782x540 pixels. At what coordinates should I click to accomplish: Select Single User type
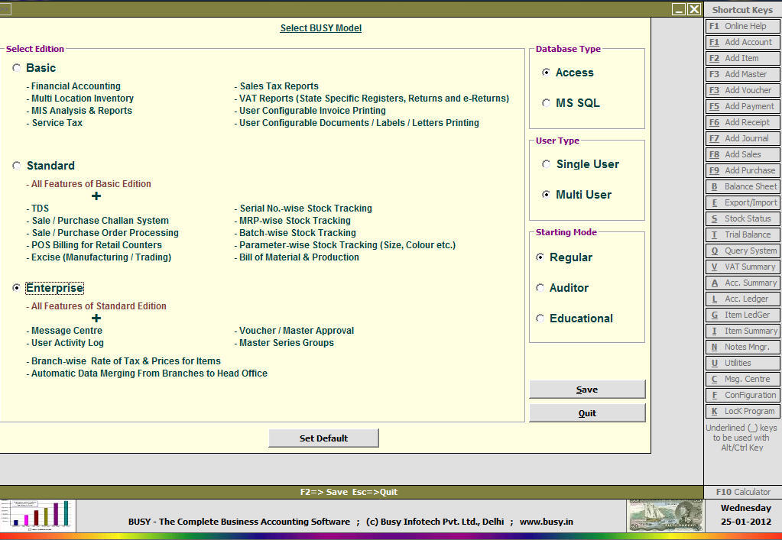click(x=546, y=164)
